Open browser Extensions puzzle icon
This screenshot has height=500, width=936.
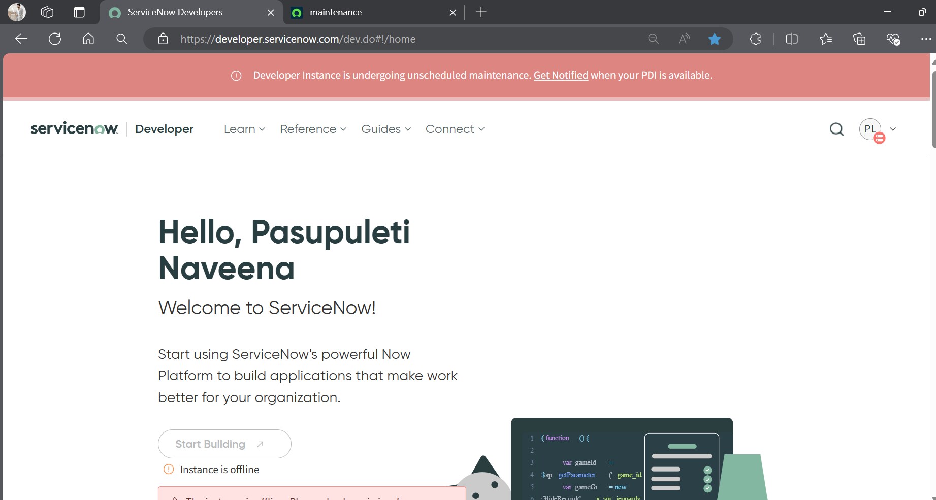[x=755, y=39]
